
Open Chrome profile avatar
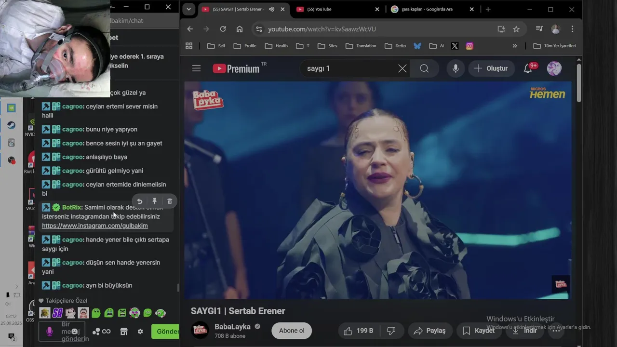coord(555,29)
